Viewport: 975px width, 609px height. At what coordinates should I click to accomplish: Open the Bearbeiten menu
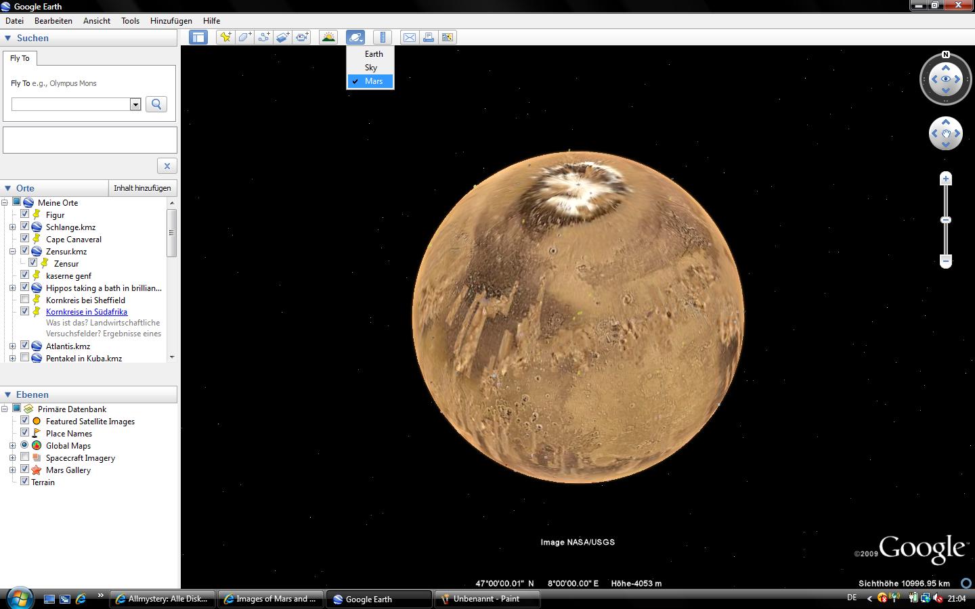point(53,21)
